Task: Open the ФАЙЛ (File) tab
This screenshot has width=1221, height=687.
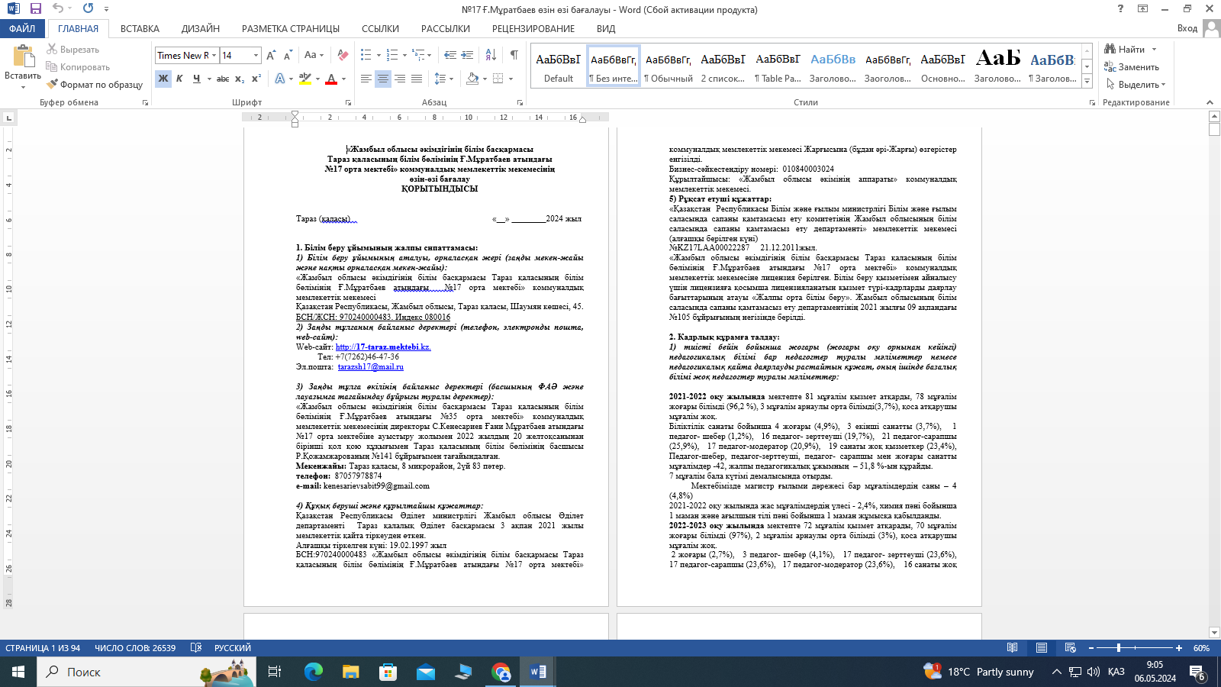Action: pos(22,28)
